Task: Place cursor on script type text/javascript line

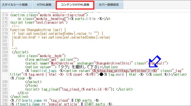Action: click(x=39, y=22)
